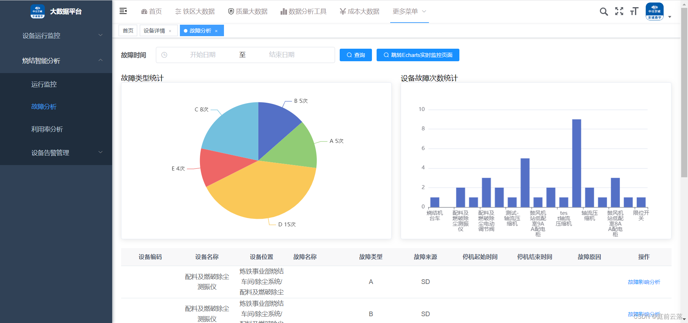Image resolution: width=688 pixels, height=323 pixels.
Task: Click 停机结束时间 column header
Action: coord(535,257)
